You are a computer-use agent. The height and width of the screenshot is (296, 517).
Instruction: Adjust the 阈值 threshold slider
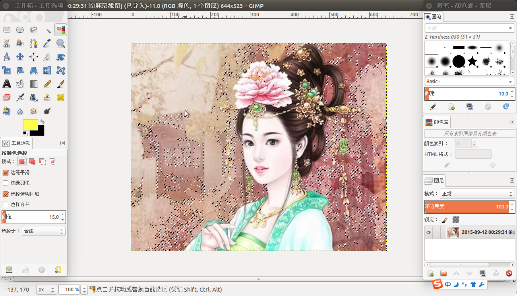pyautogui.click(x=33, y=217)
